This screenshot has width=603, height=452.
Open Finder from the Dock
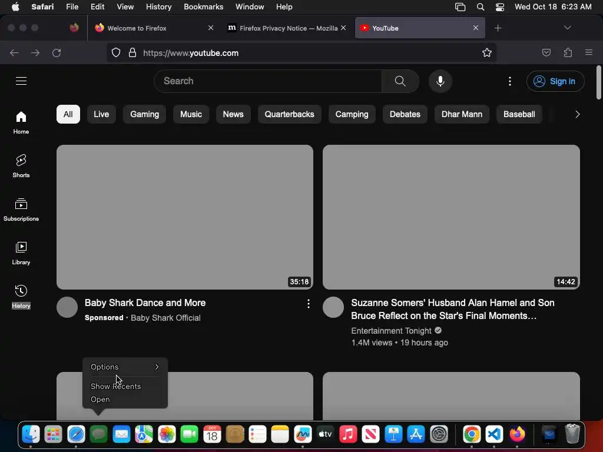(x=31, y=434)
